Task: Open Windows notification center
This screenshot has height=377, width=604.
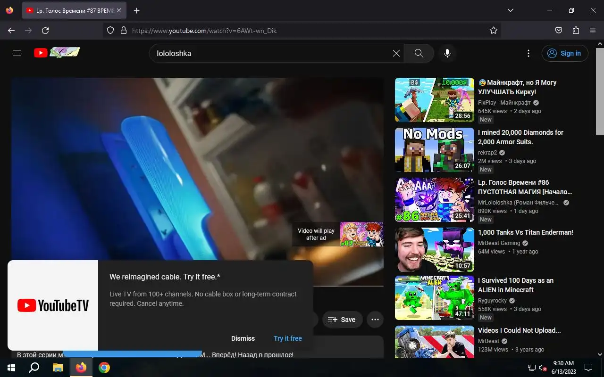Action: 588,368
